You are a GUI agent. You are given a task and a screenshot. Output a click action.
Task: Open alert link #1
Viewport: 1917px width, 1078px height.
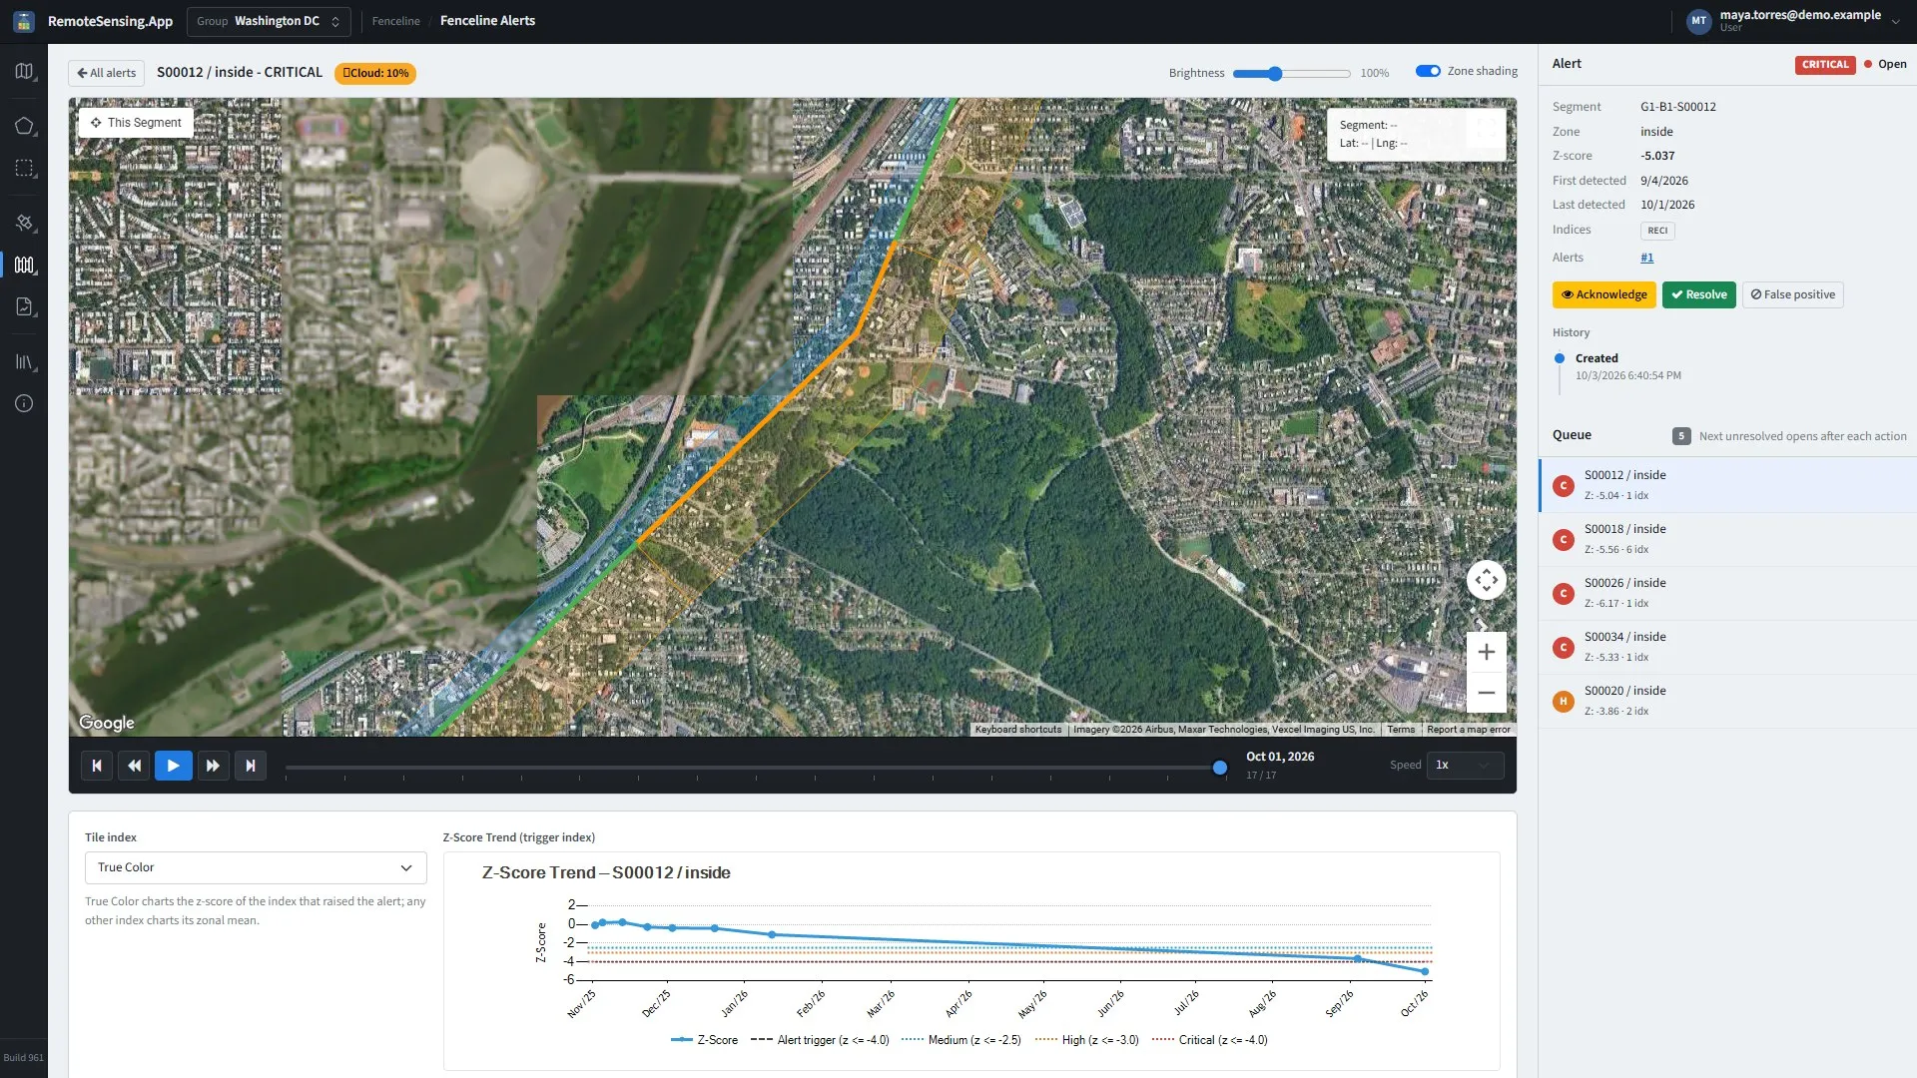(1646, 258)
